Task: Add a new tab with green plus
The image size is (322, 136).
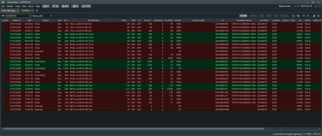Action: [37, 11]
